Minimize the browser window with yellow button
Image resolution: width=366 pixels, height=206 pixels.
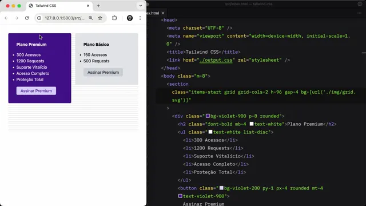pos(13,6)
